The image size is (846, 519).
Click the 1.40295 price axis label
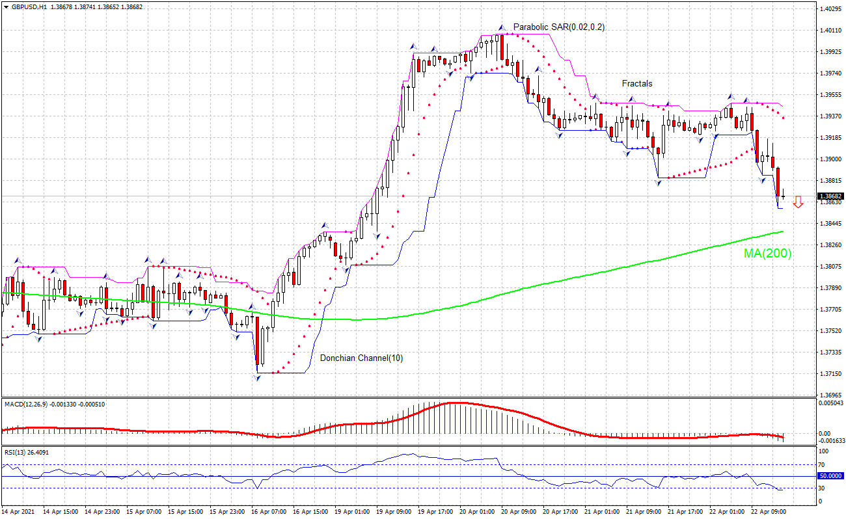[x=830, y=9]
